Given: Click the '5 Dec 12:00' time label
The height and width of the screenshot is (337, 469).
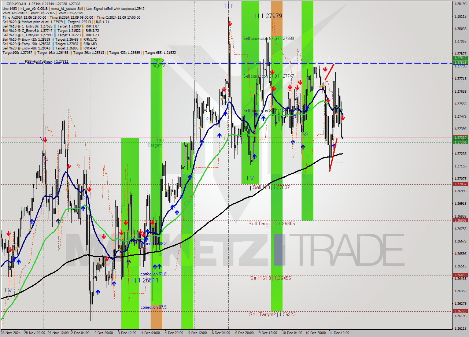Looking at the screenshot, I should (198, 333).
